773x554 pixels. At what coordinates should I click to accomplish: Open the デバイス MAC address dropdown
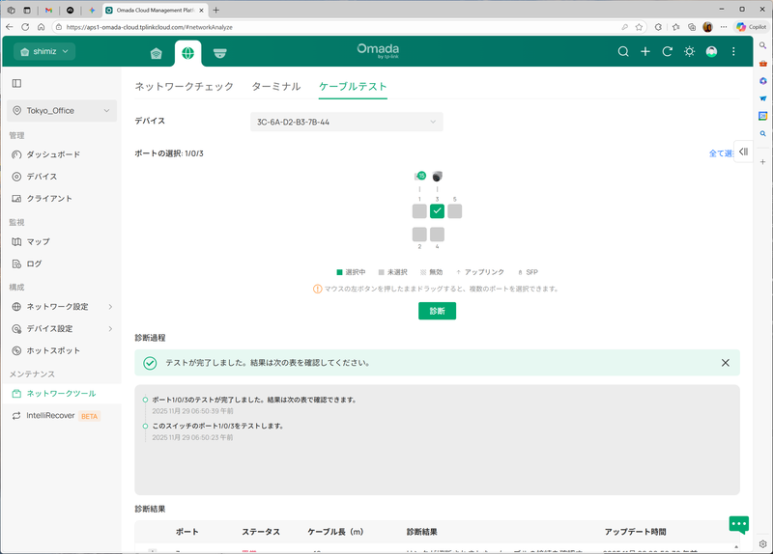click(347, 122)
